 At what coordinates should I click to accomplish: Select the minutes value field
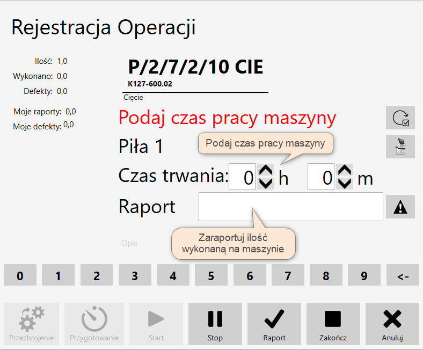click(321, 177)
